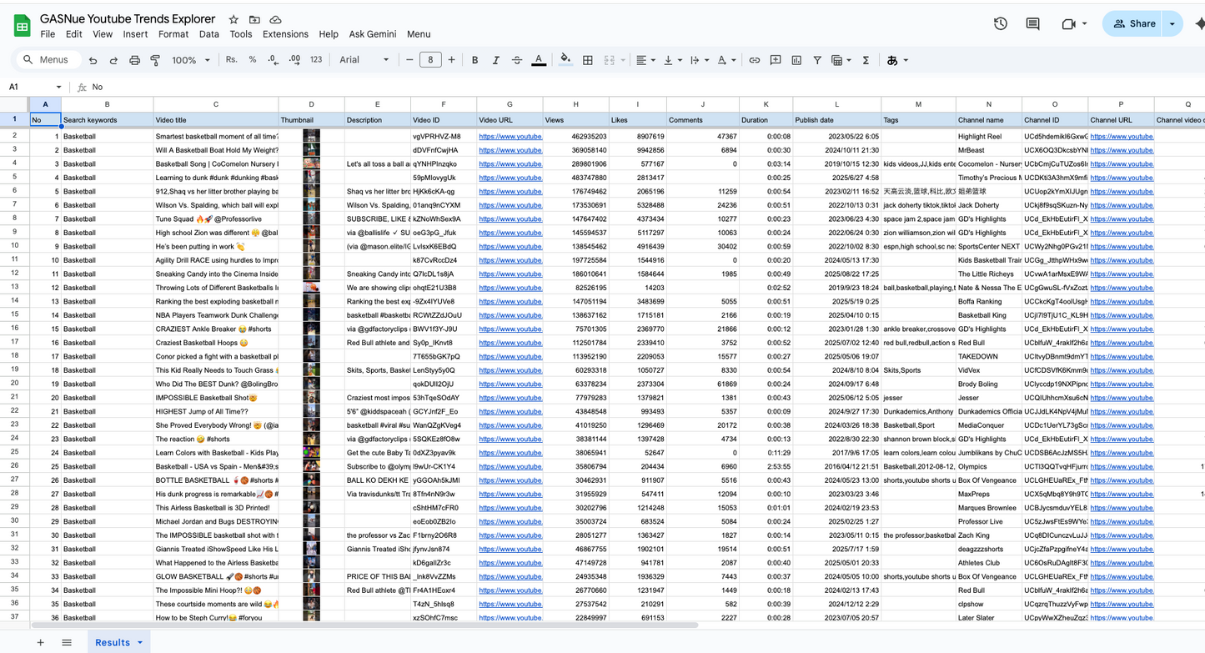Search the Menus box

pos(49,60)
